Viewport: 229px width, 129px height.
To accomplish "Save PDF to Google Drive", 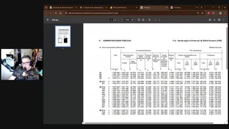I will (x=210, y=20).
